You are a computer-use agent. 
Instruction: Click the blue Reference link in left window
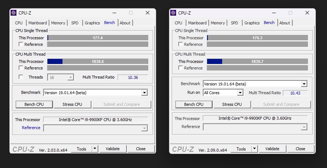point(31,128)
